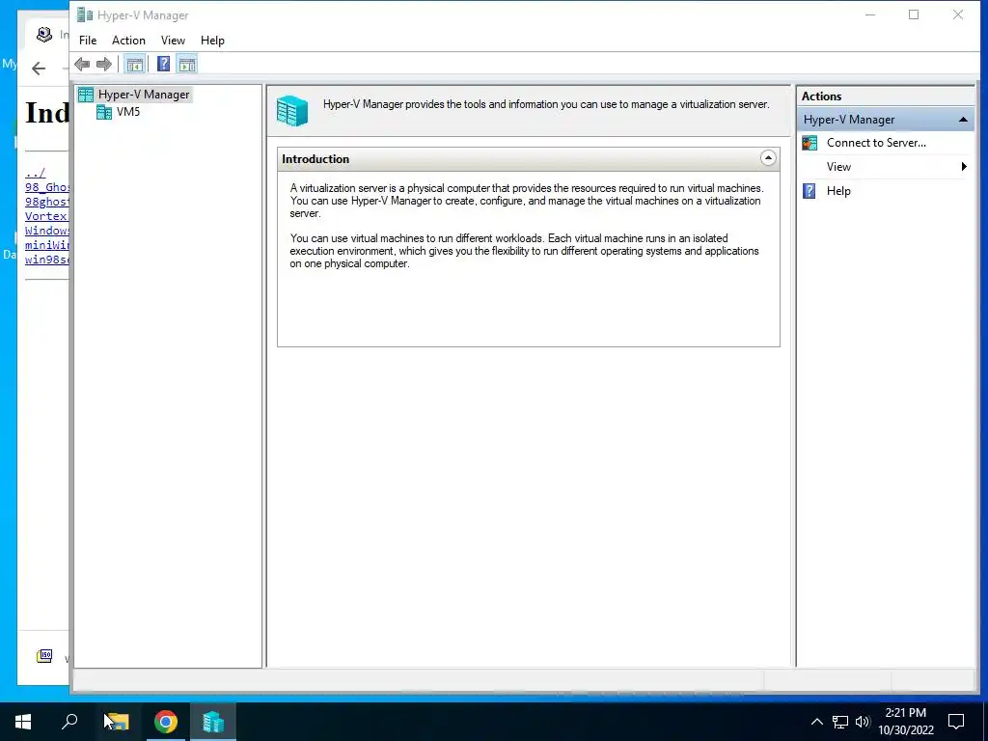The height and width of the screenshot is (741, 988).
Task: Minimize the Hyper-V Manager window
Action: [870, 14]
